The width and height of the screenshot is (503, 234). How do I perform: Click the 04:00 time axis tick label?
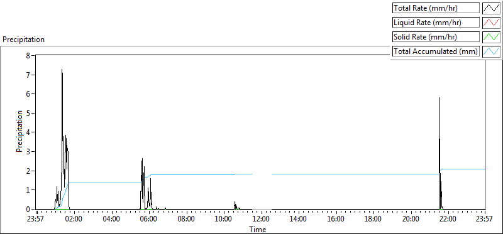[112, 220]
